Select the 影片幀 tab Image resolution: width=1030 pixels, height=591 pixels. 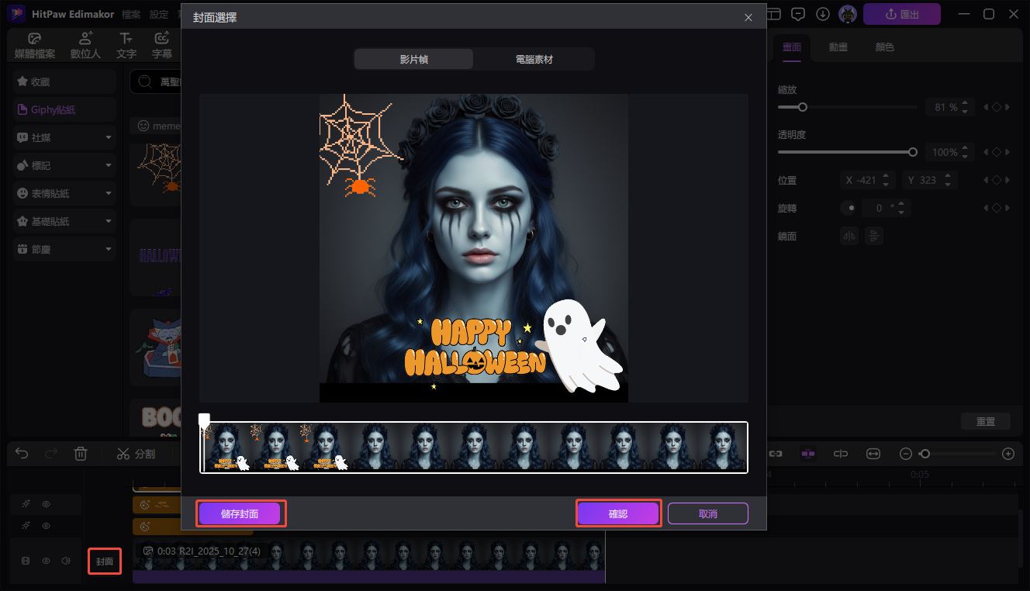413,59
